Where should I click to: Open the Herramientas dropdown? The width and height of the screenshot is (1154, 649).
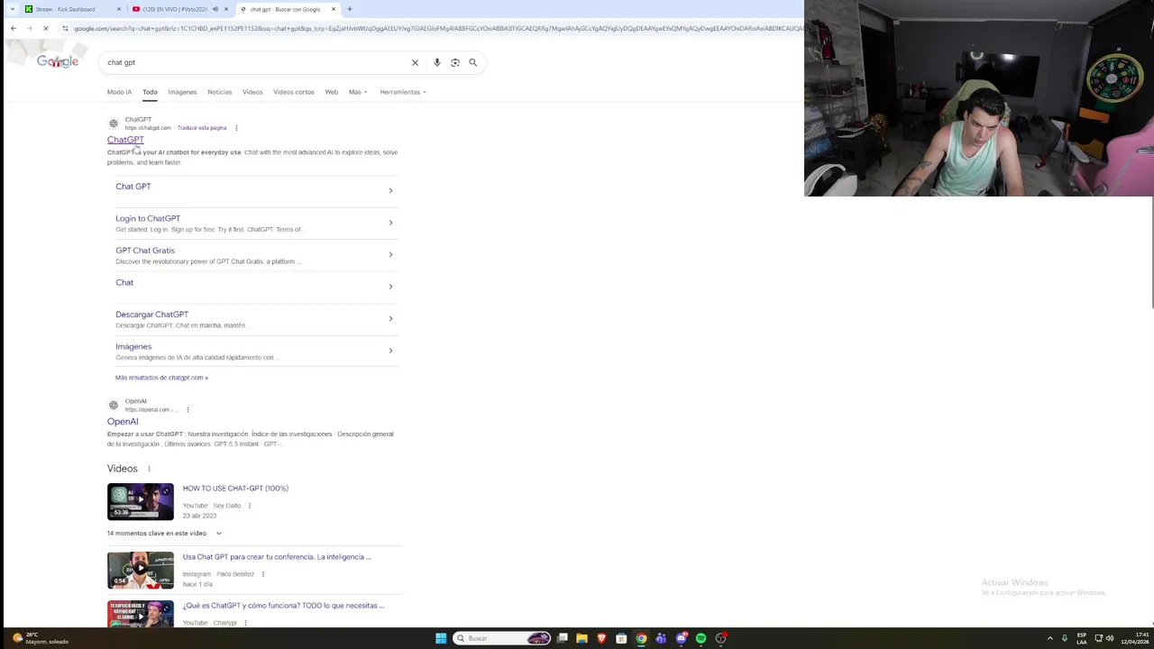[x=403, y=92]
